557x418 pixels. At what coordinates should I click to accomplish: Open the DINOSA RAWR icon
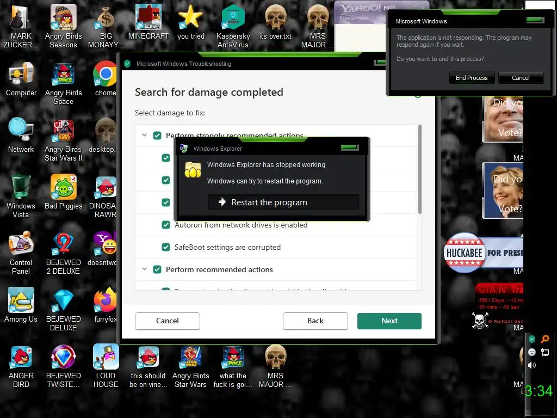(x=104, y=196)
